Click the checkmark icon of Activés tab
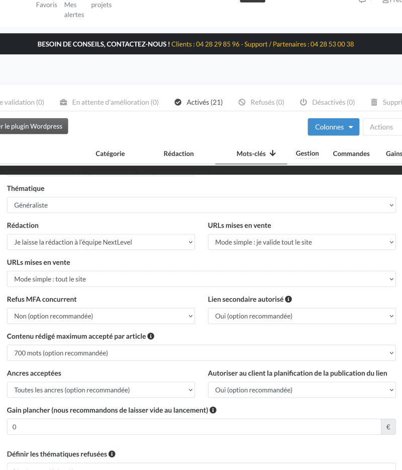Viewport: 402px width, 470px height. 178,102
